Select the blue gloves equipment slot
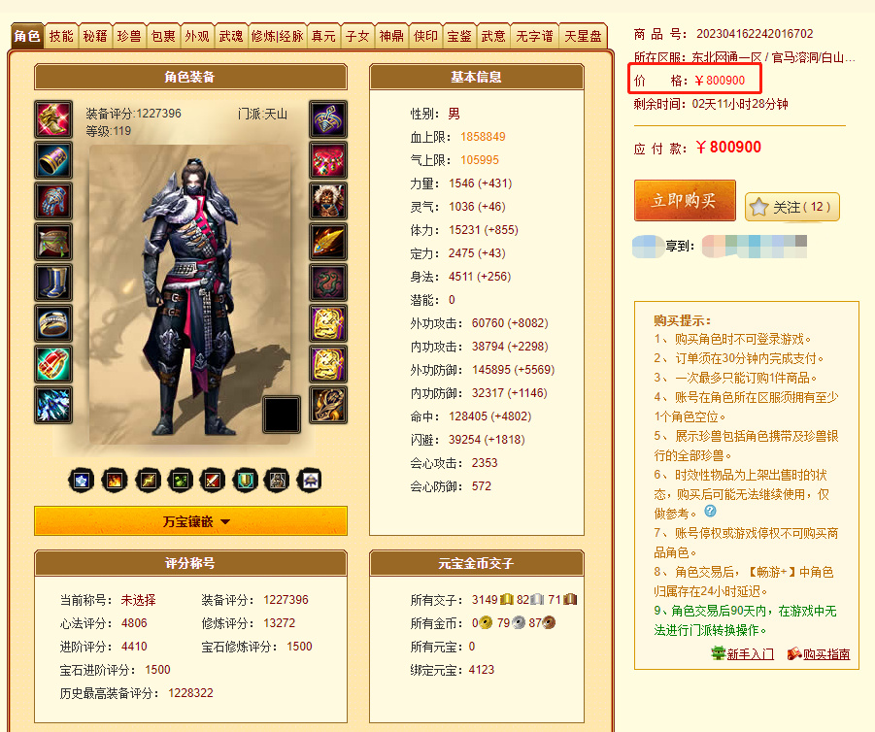 53,201
